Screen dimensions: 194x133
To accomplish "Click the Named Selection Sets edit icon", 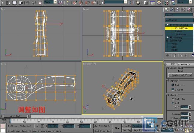I will click(x=101, y=3).
